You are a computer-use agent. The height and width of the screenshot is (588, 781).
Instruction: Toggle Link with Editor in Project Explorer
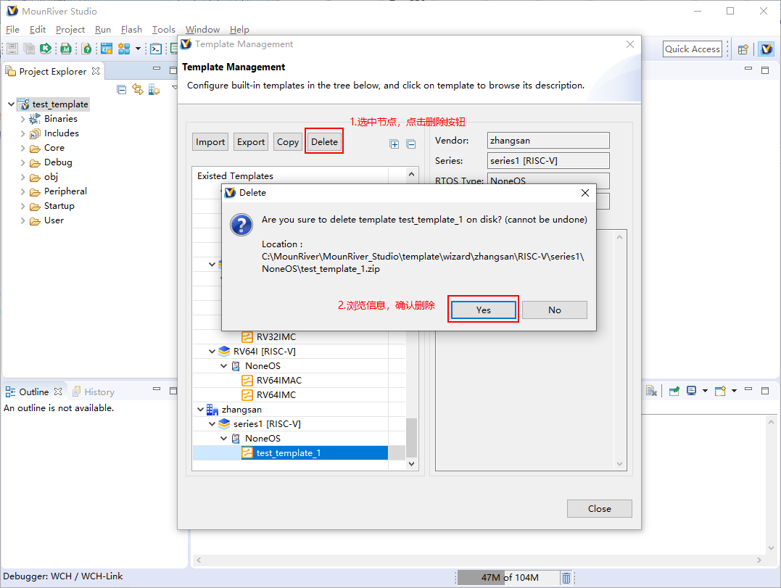point(138,90)
